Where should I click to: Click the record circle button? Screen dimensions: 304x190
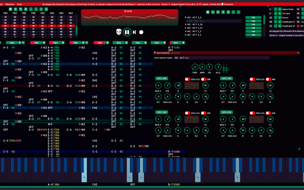pyautogui.click(x=142, y=32)
